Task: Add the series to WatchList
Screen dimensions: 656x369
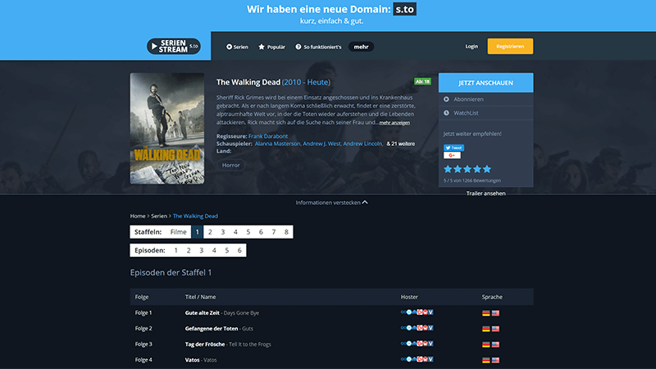Action: (x=485, y=113)
